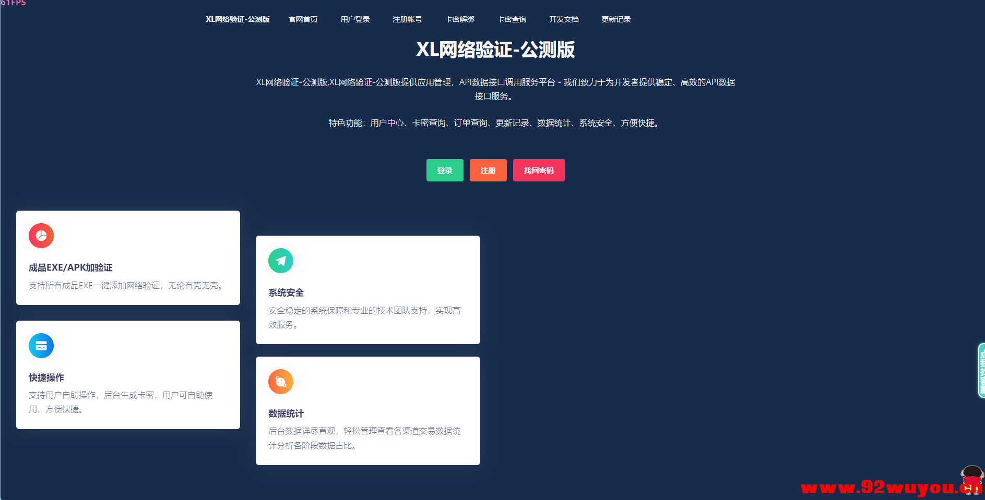This screenshot has height=500, width=985.
Task: Select the 注册帐号 navigation tab
Action: 407,19
